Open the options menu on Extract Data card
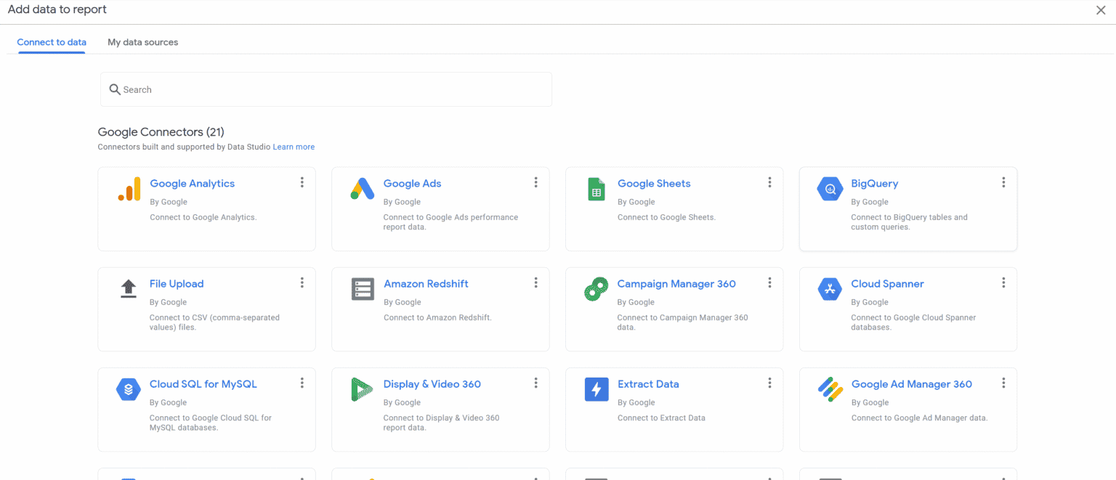 tap(769, 383)
